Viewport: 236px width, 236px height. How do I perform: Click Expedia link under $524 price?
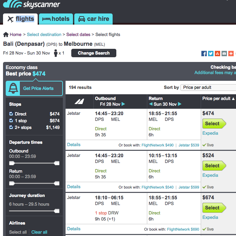tap(210, 175)
